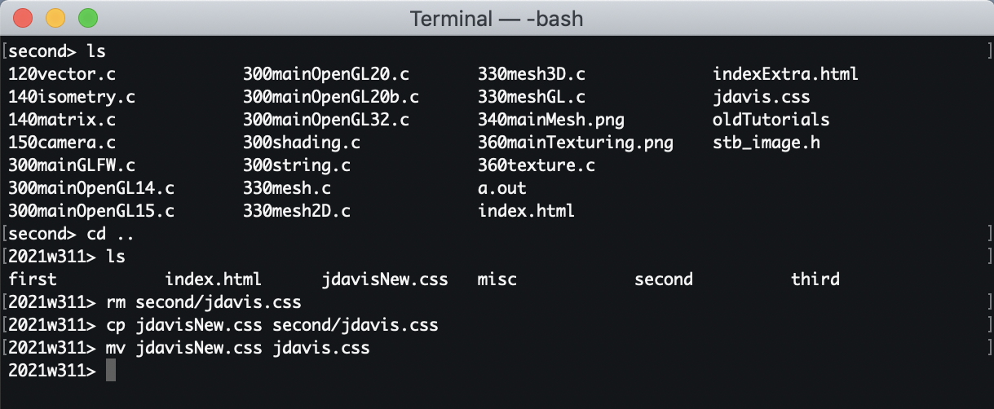The image size is (994, 409).
Task: Click the oldTutorials directory name
Action: click(x=771, y=120)
